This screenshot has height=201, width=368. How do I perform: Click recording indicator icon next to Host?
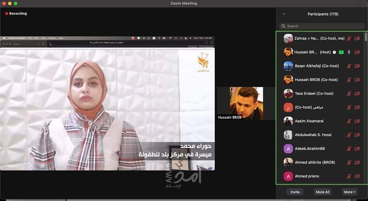click(x=334, y=52)
